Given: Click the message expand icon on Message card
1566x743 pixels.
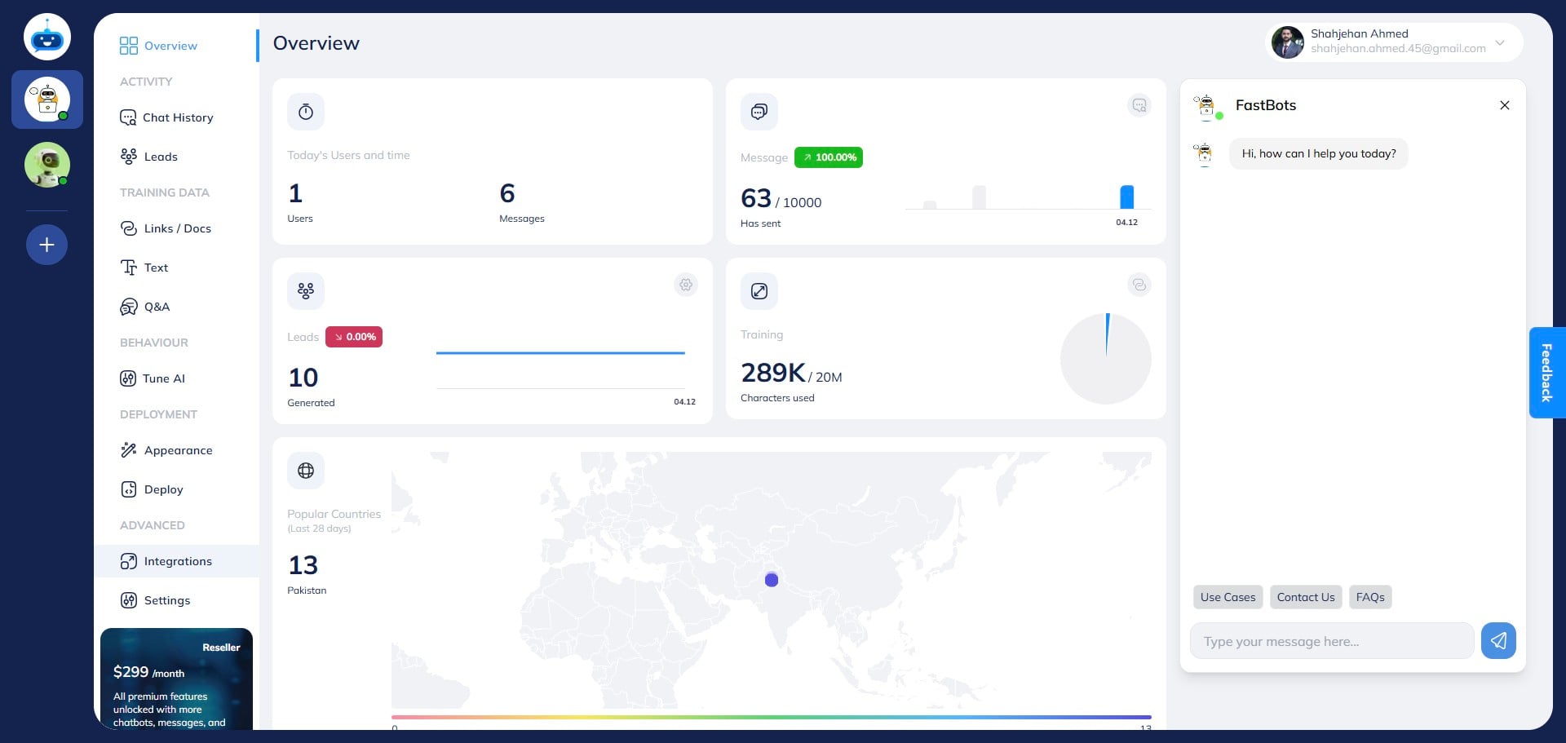Looking at the screenshot, I should coord(1139,105).
